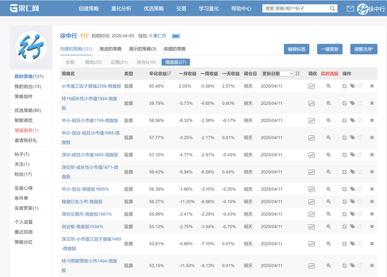
Task: Switch to 展示的策略(3) tab
Action: (x=142, y=49)
